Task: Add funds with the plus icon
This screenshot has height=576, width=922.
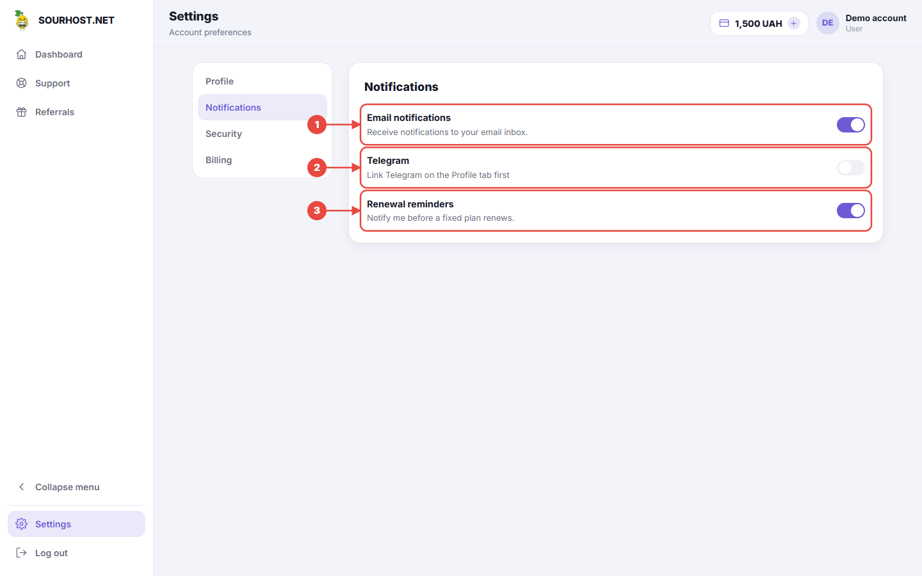Action: 793,23
